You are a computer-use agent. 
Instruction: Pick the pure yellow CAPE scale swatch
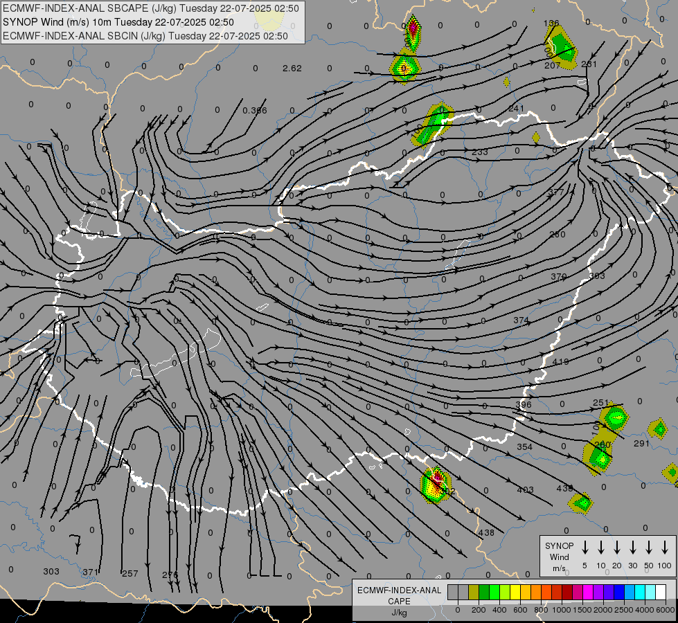coord(515,593)
